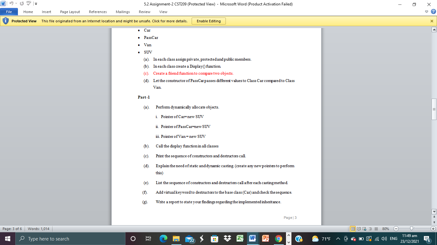The image size is (437, 245).
Task: Dismiss the Protected View bar with its X
Action: [433, 21]
